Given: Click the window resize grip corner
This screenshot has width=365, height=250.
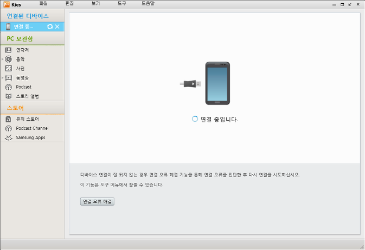Looking at the screenshot, I should pyautogui.click(x=362, y=247).
